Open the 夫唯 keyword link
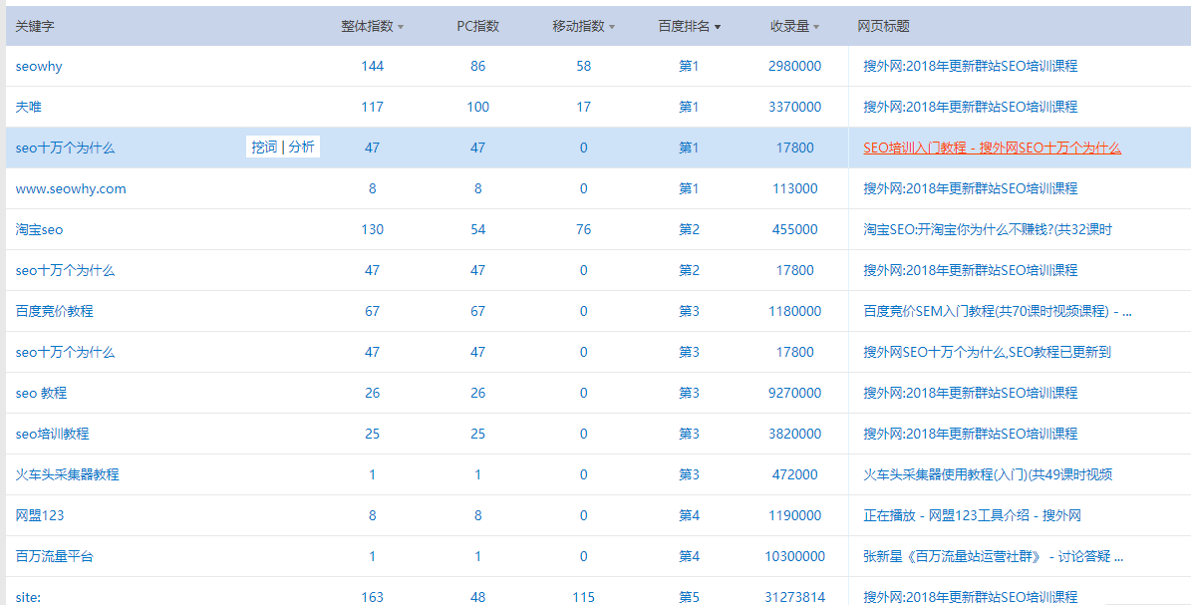The image size is (1191, 605). point(28,108)
